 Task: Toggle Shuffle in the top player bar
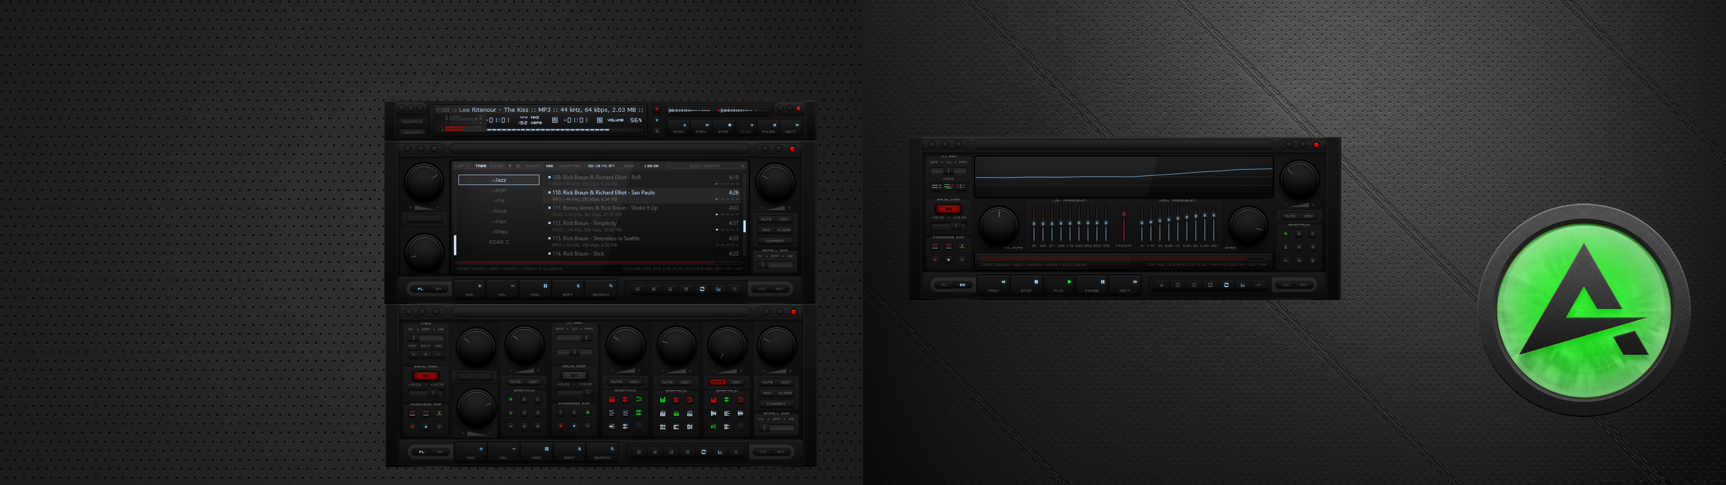pyautogui.click(x=413, y=122)
